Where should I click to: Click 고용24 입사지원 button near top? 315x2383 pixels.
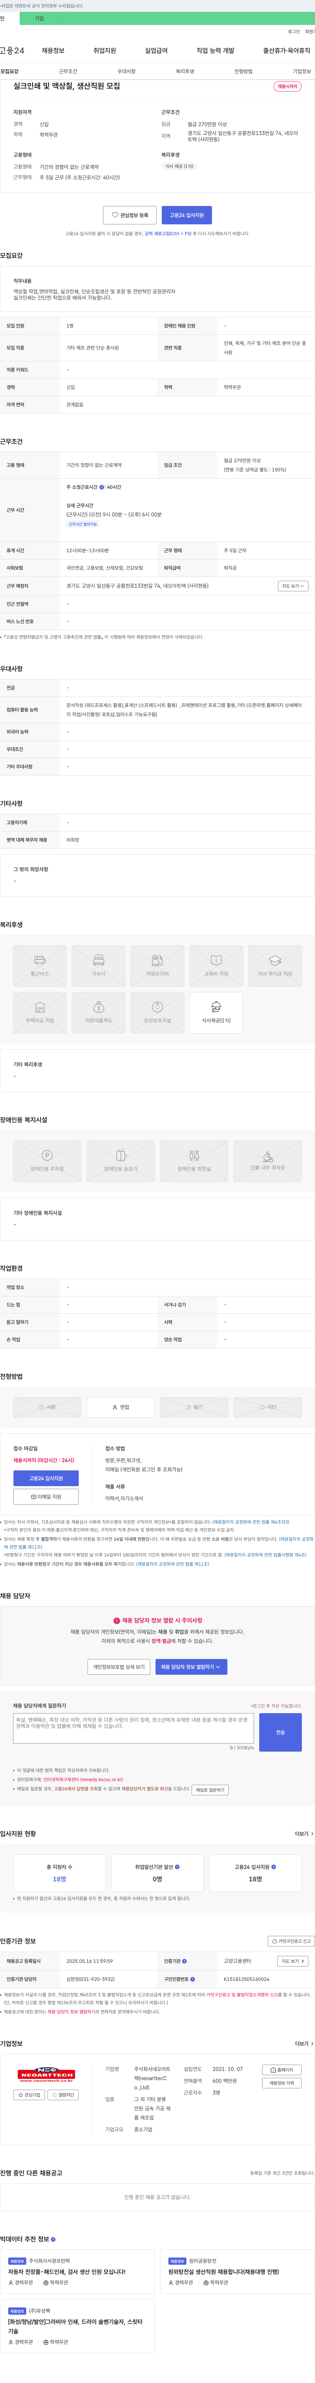click(x=187, y=215)
